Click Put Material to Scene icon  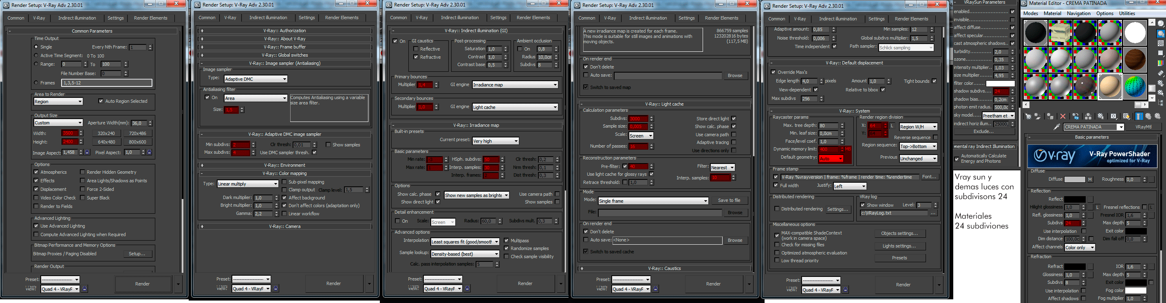coord(1038,116)
